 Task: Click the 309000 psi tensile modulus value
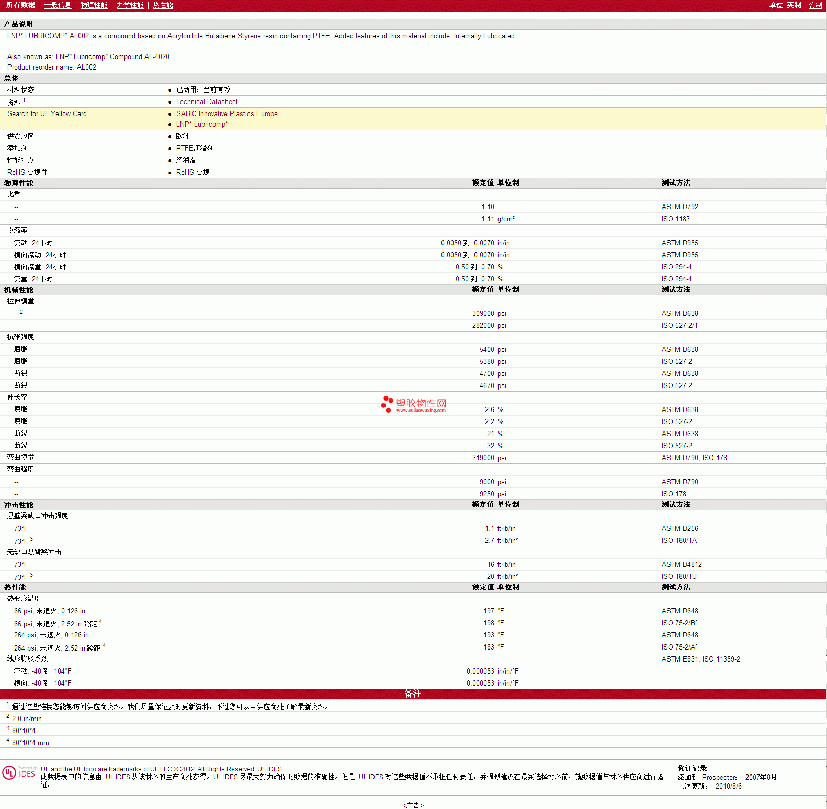[x=489, y=314]
